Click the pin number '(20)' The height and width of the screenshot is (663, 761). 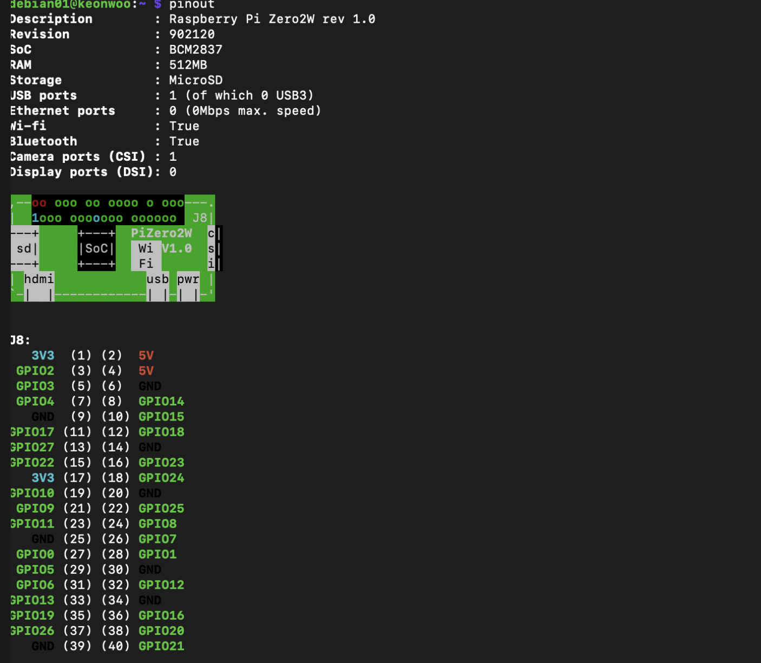click(x=115, y=493)
